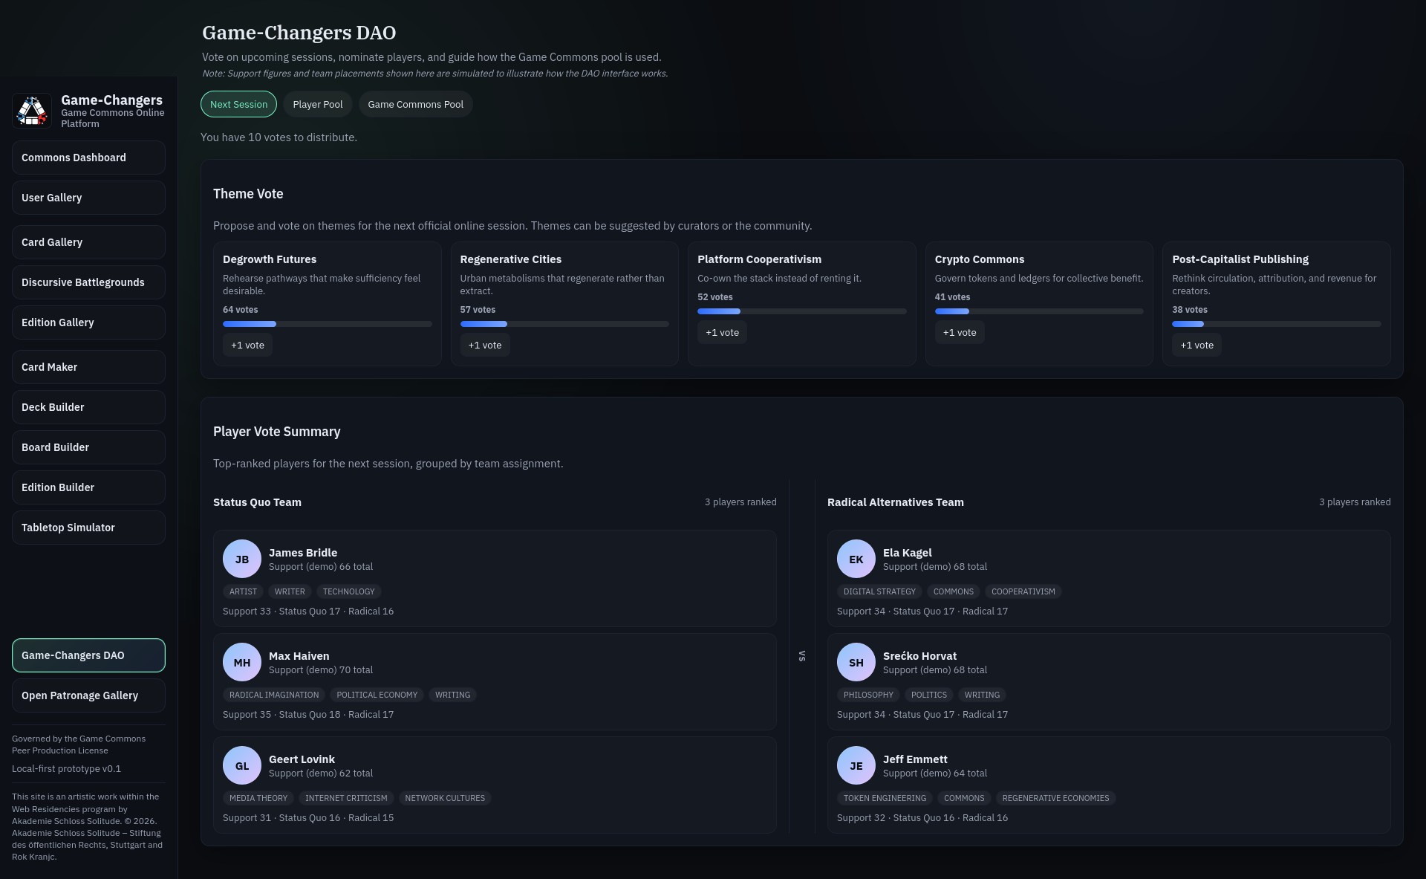The width and height of the screenshot is (1426, 879).
Task: Go to Edition Builder
Action: tap(88, 487)
